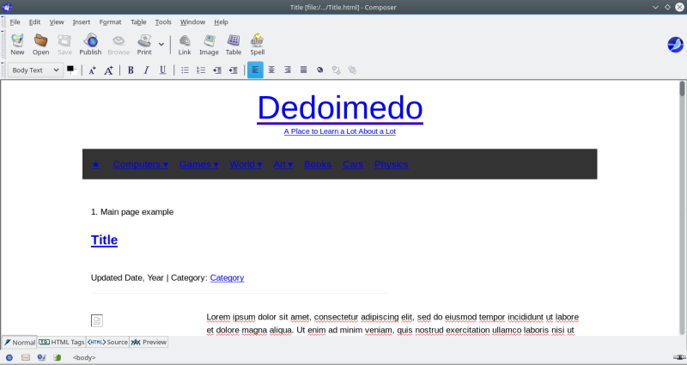This screenshot has height=365, width=687.
Task: Open a file with the Open icon
Action: point(40,44)
